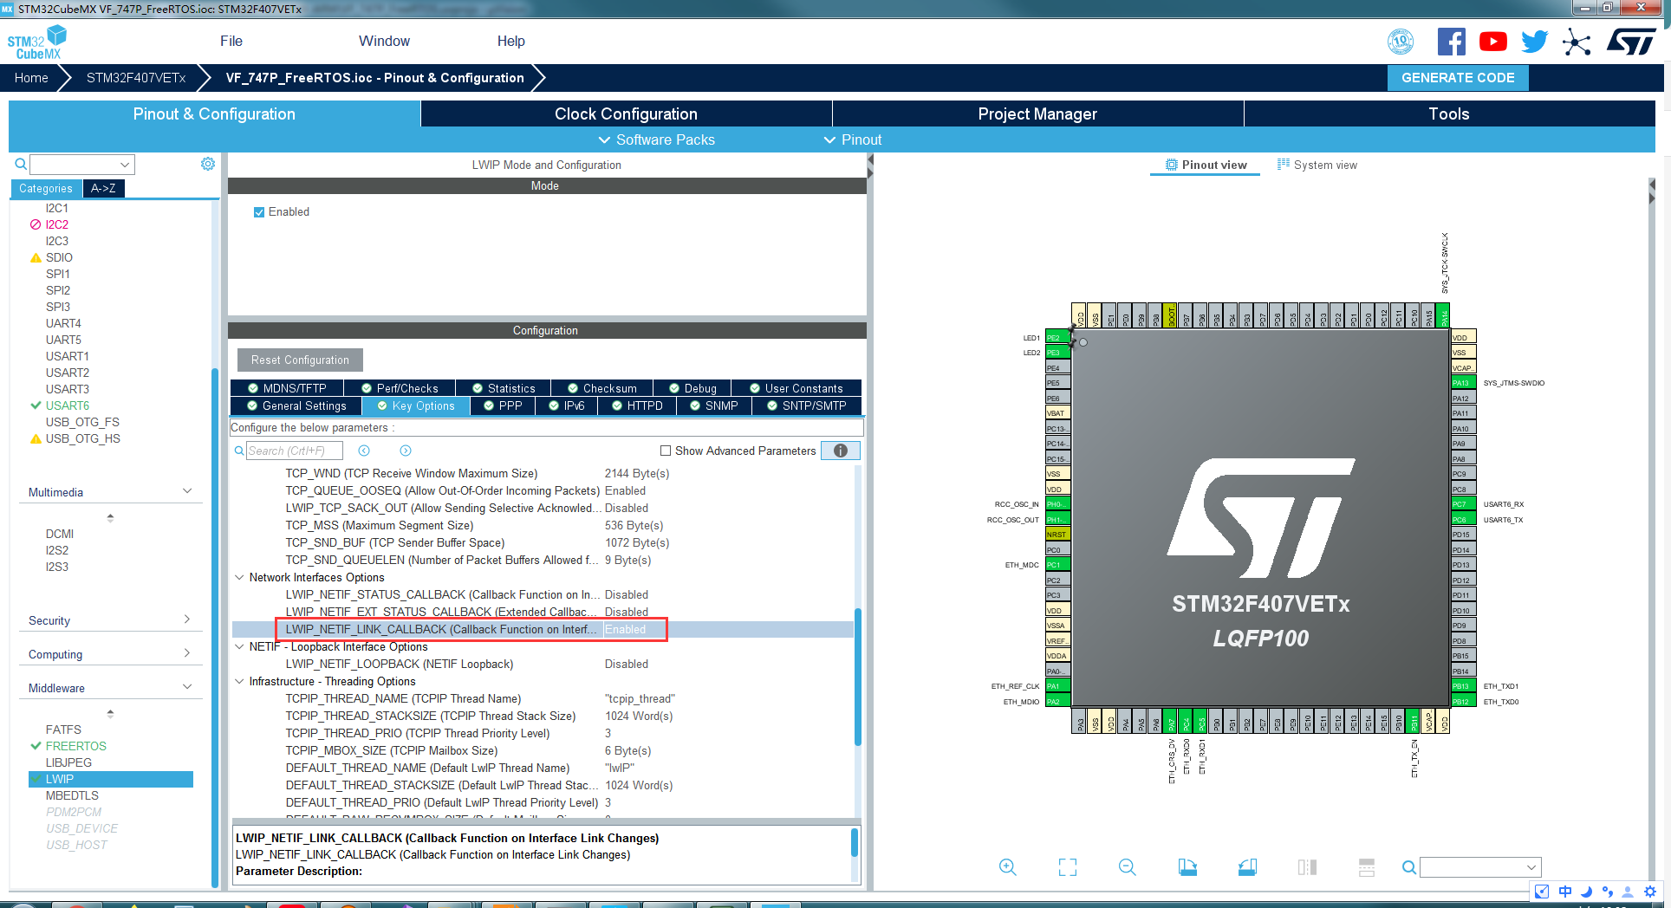Click the search magnifier above parameters list
Viewport: 1671px width, 908px height.
point(237,451)
